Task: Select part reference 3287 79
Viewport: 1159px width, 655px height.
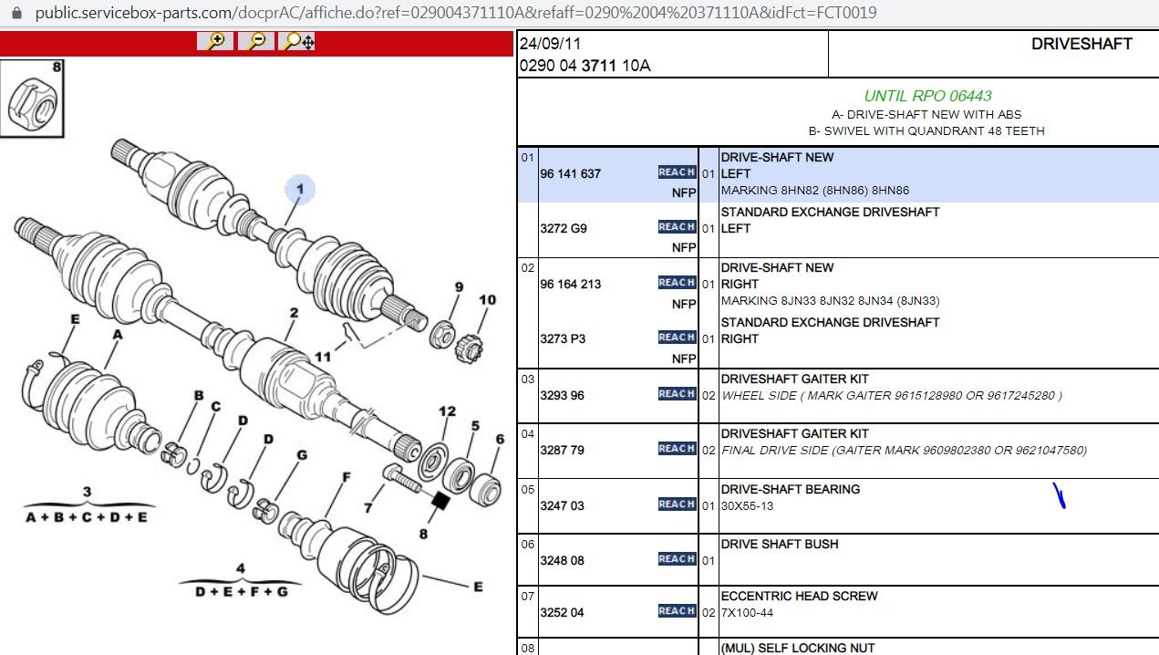Action: [x=563, y=450]
